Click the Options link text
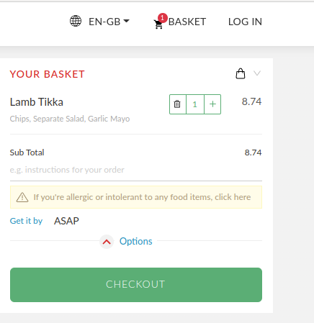Image resolution: width=314 pixels, height=323 pixels. pyautogui.click(x=136, y=241)
